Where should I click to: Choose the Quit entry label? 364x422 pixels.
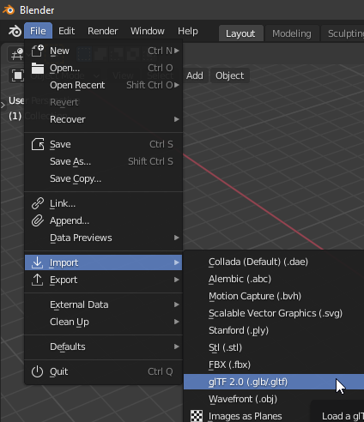59,371
